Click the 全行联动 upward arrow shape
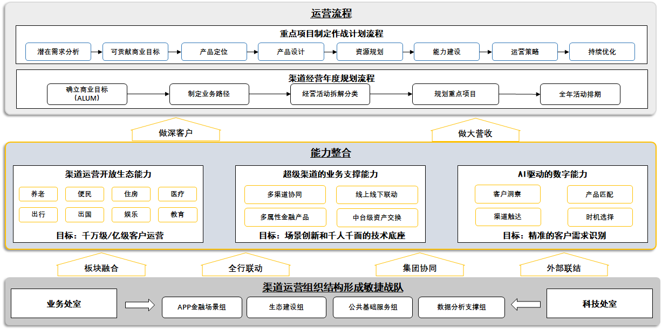This screenshot has width=662, height=330. pyautogui.click(x=245, y=265)
